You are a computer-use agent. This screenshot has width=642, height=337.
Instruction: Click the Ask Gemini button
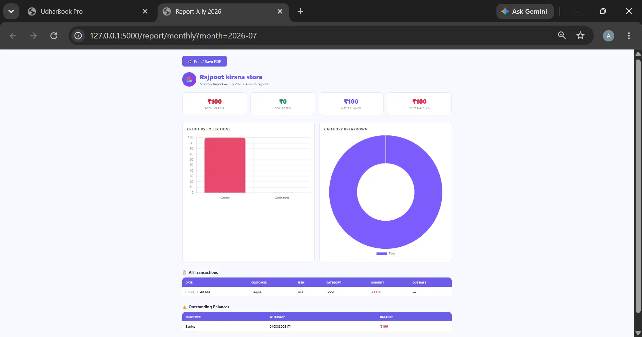click(x=525, y=11)
